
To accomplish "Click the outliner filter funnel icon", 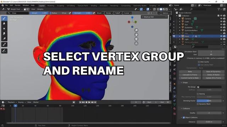I will pos(219,9).
